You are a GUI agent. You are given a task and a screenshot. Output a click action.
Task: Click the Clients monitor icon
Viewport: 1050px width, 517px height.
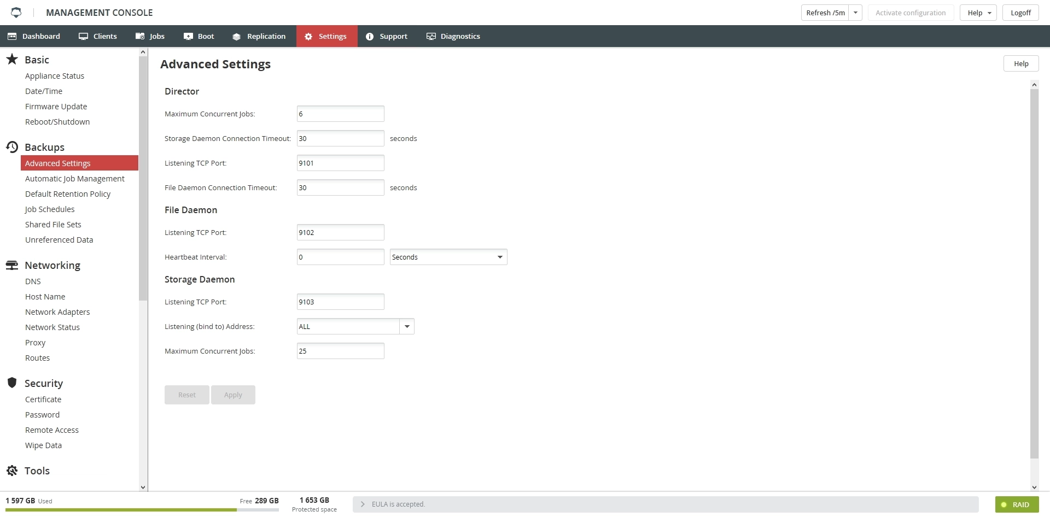click(x=83, y=37)
